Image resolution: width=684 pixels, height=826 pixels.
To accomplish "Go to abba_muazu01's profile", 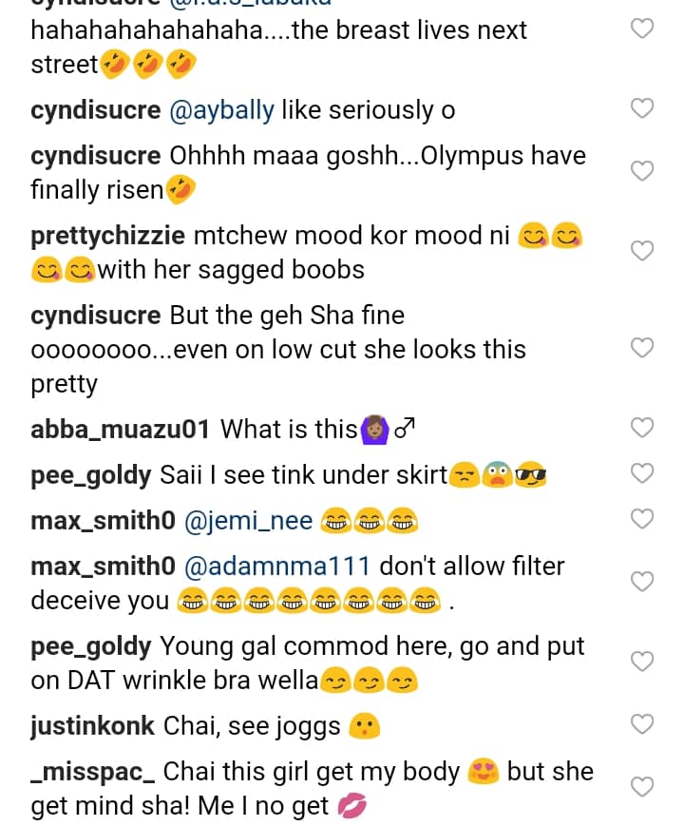I will (120, 430).
